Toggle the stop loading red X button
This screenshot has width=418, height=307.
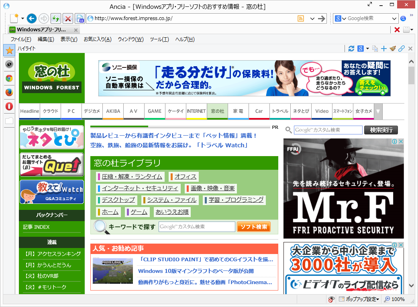coord(67,18)
